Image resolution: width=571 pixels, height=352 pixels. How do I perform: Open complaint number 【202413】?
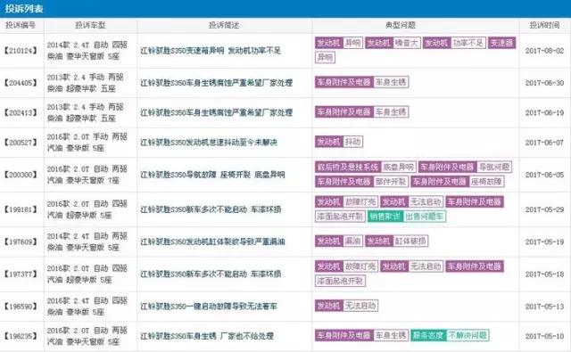(x=21, y=112)
